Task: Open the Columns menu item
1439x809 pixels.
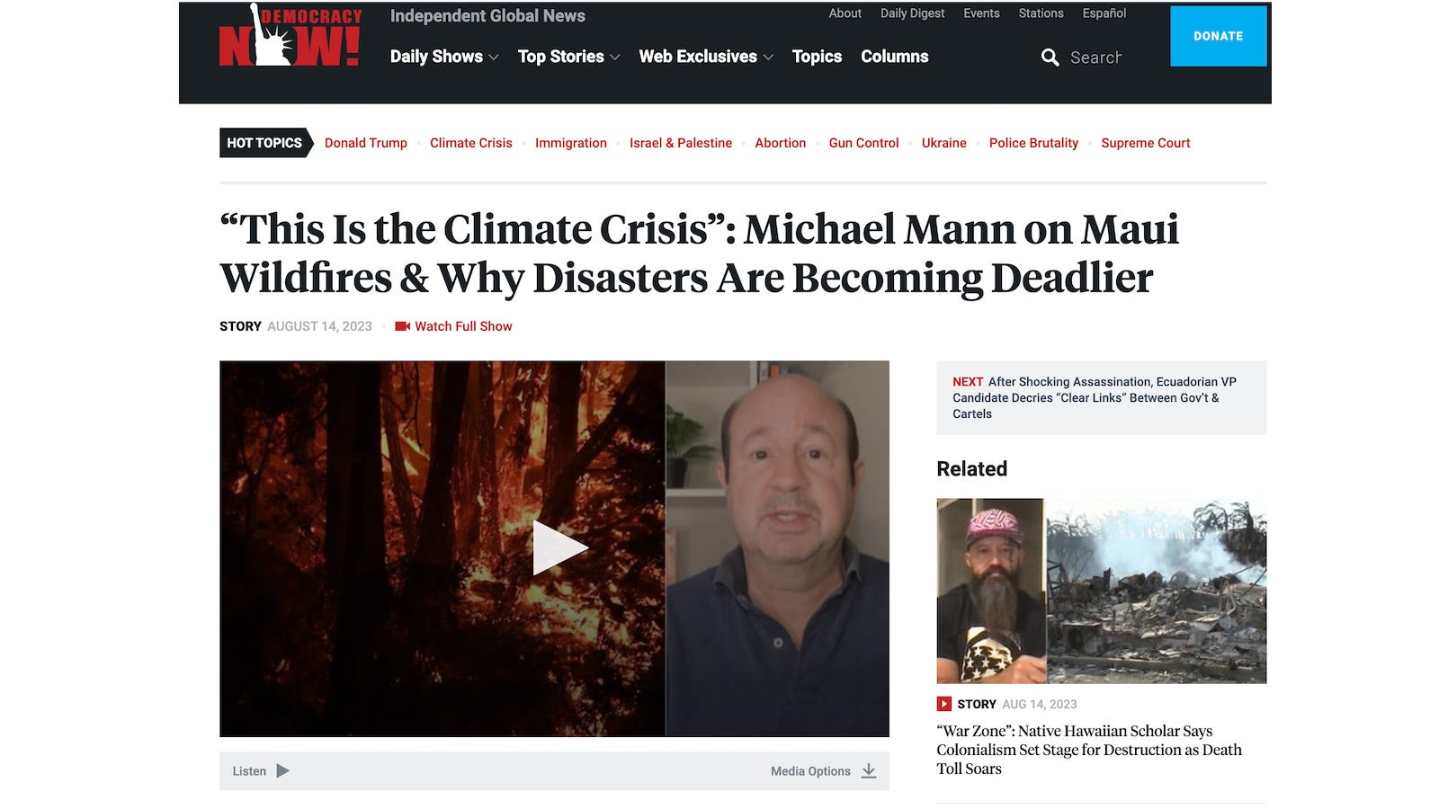Action: click(x=894, y=57)
